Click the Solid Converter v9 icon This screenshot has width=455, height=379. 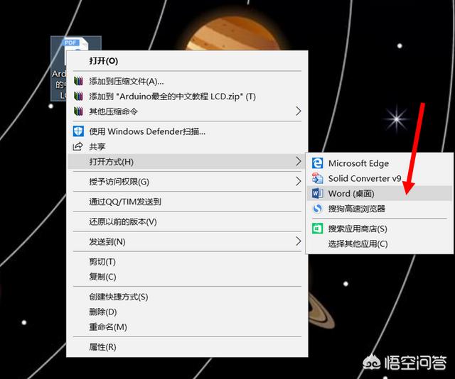click(317, 178)
